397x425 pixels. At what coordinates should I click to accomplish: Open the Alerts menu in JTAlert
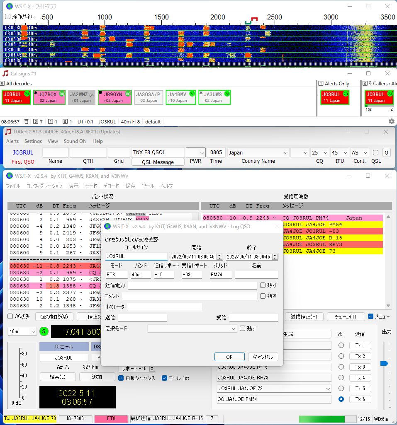(12, 141)
